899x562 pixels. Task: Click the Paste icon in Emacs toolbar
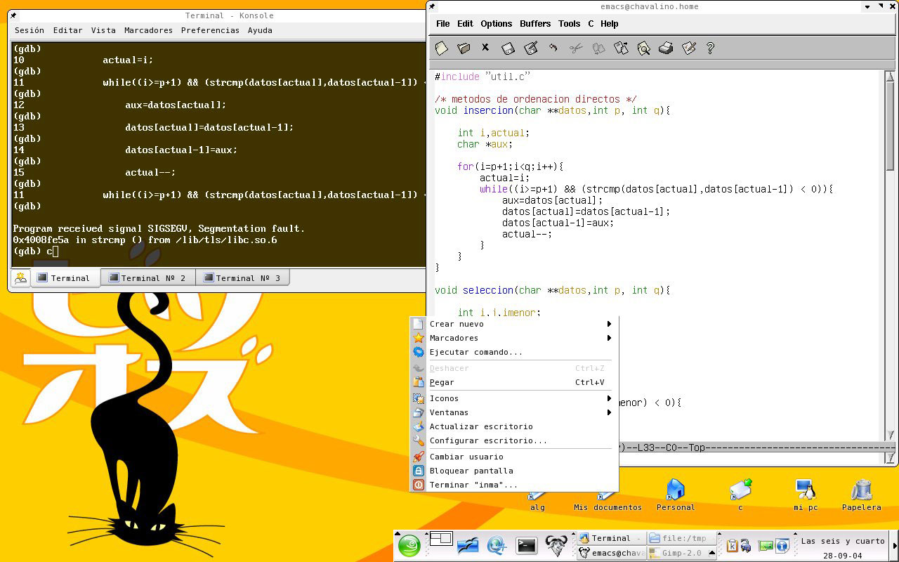pyautogui.click(x=621, y=48)
